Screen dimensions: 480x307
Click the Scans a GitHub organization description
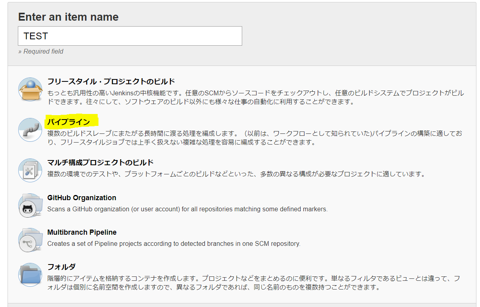(187, 209)
